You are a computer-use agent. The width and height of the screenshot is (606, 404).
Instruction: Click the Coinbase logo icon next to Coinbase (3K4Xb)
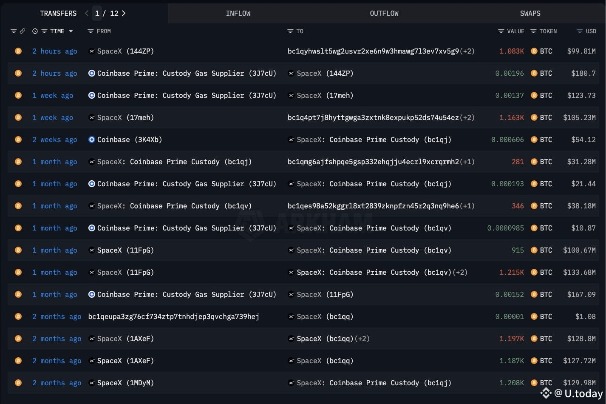91,139
